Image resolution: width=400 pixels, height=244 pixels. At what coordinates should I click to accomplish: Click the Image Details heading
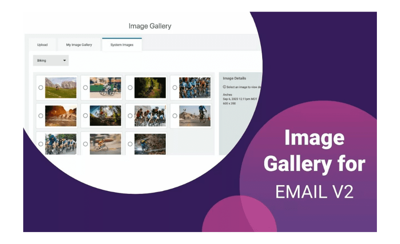click(234, 78)
